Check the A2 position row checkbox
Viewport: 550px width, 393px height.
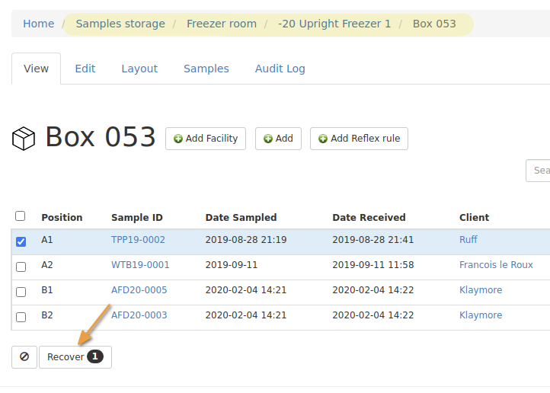[21, 267]
